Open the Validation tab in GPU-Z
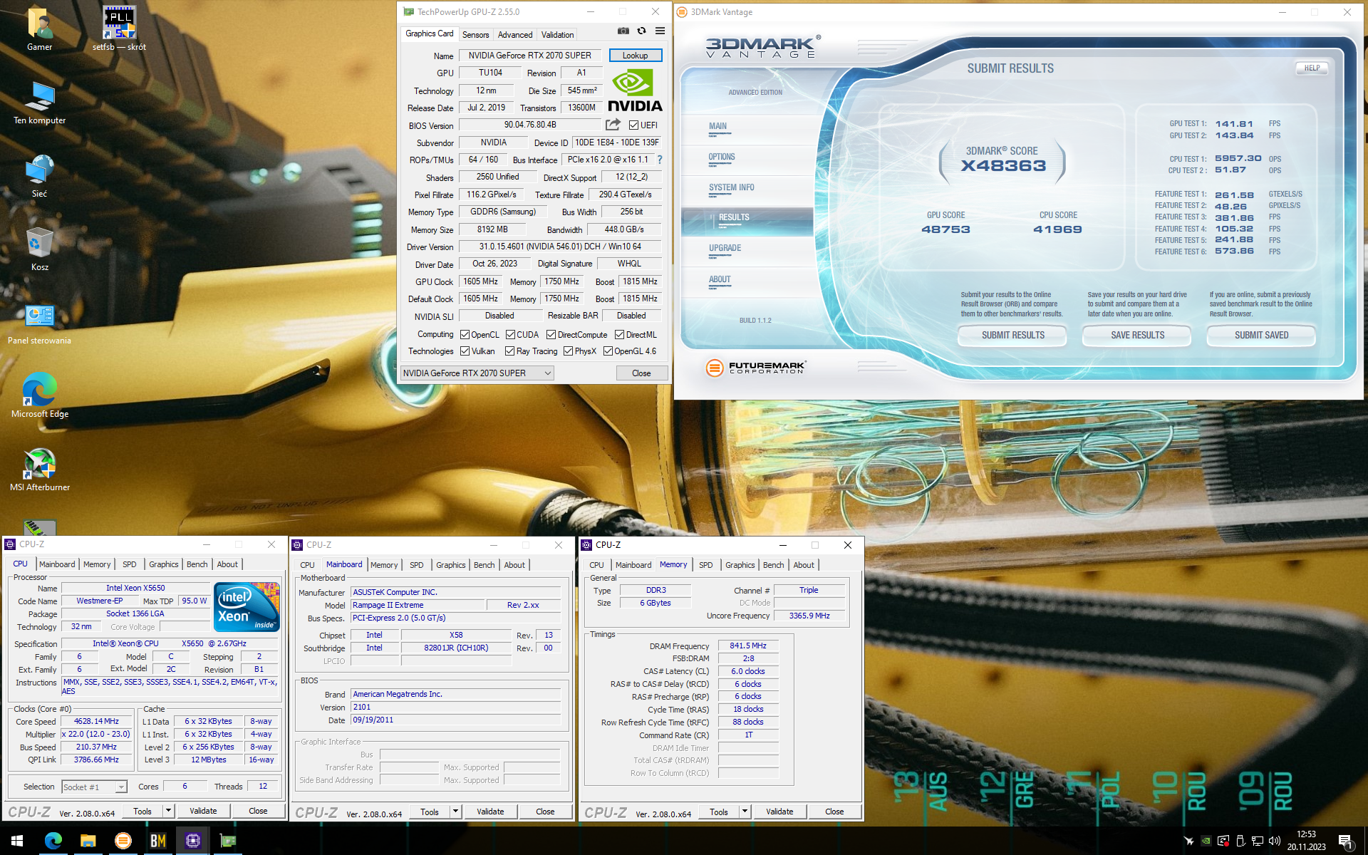This screenshot has width=1368, height=855. (x=557, y=35)
